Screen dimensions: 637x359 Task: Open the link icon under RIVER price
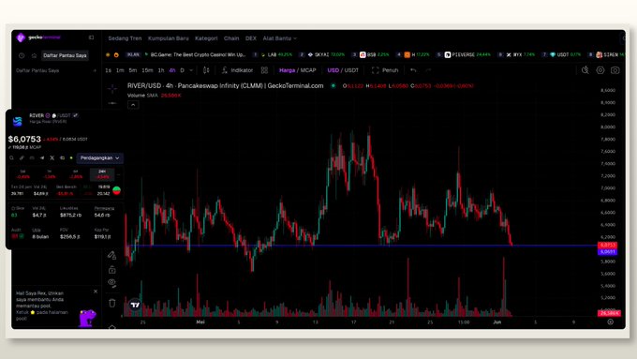(x=22, y=157)
